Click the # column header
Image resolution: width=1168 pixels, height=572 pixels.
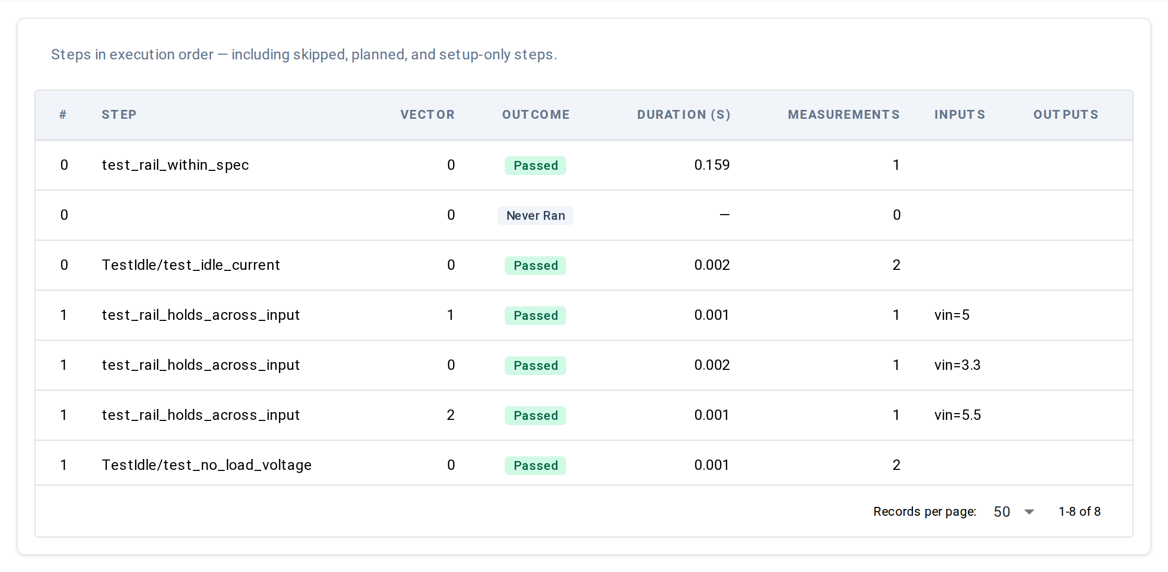(63, 115)
